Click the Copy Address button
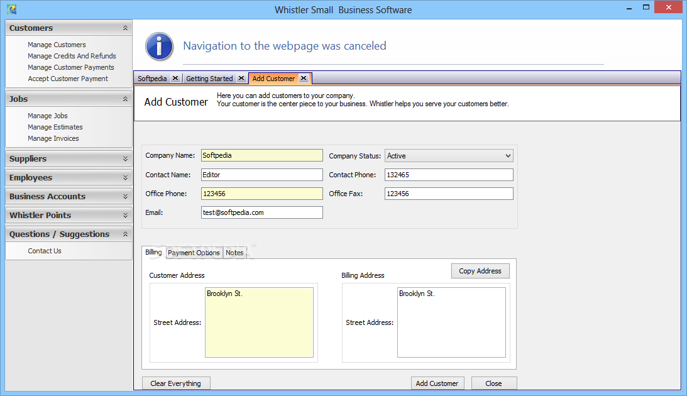Screen dimensions: 687x396 click(x=480, y=271)
